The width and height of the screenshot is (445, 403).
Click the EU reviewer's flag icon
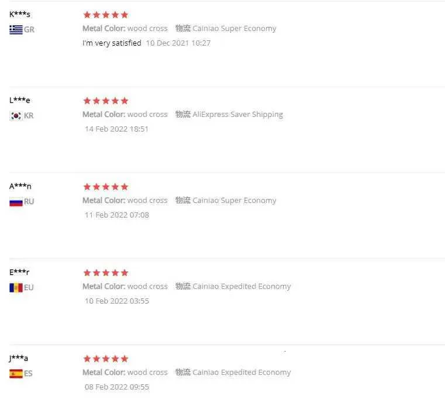click(16, 288)
